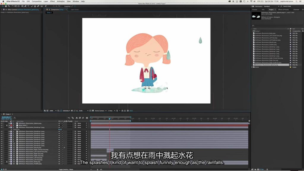
Task: Select the Clone Stamp tool
Action: (x=35, y=6)
